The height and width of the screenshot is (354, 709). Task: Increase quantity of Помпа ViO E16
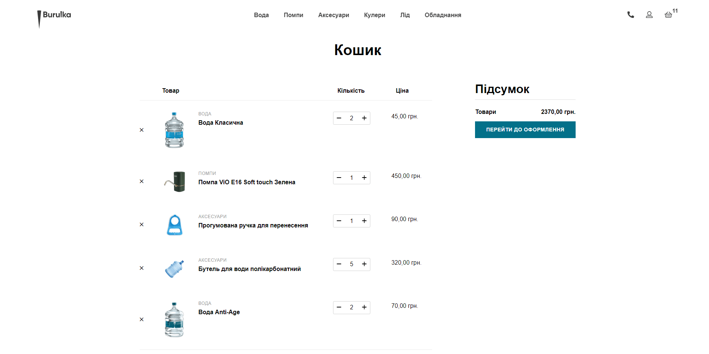364,178
